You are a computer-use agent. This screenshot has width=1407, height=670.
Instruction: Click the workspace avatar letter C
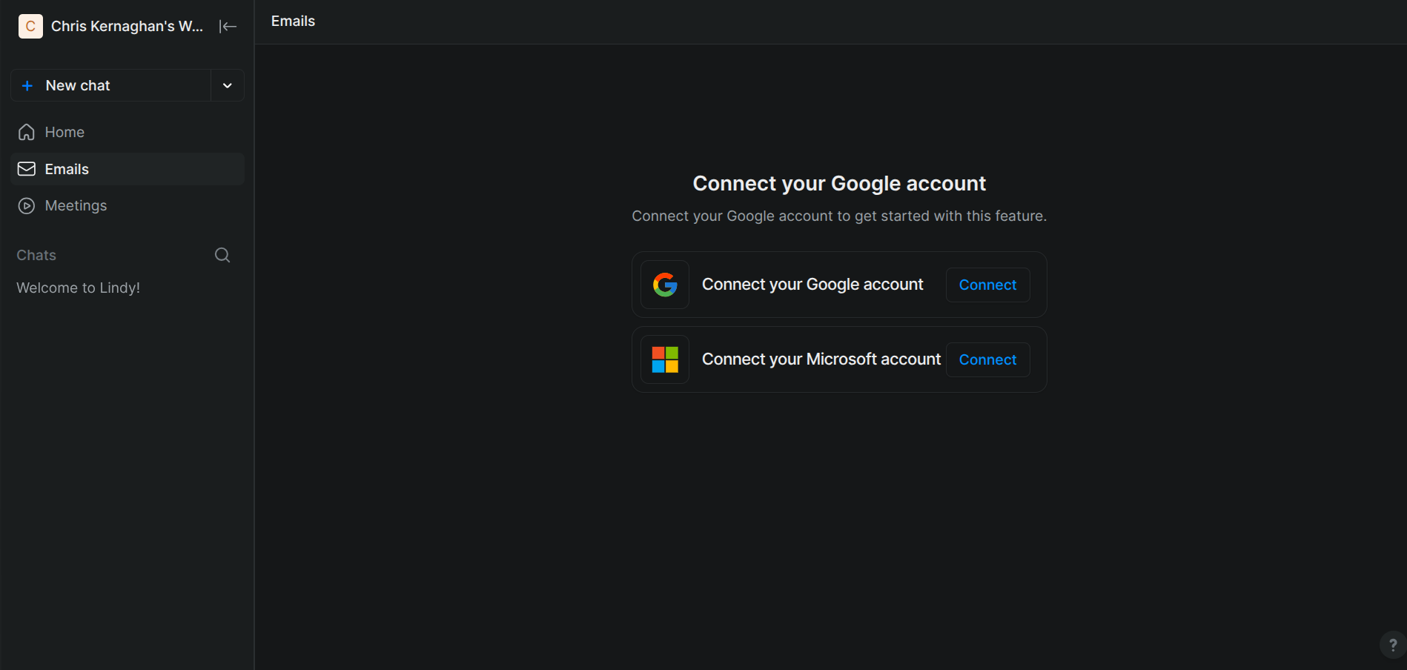coord(30,26)
